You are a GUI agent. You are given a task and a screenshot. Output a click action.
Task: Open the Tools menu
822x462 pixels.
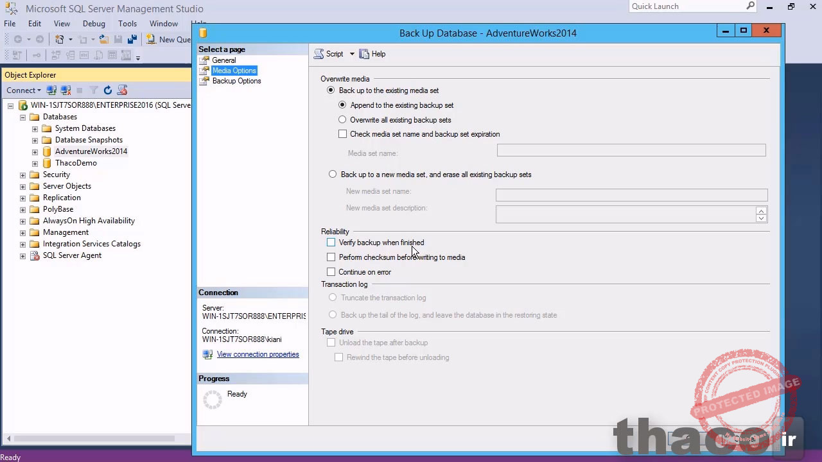tap(127, 24)
